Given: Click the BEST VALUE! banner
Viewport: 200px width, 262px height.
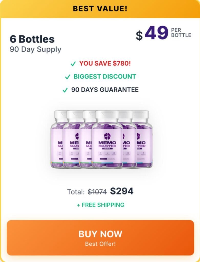Looking at the screenshot, I should [100, 9].
